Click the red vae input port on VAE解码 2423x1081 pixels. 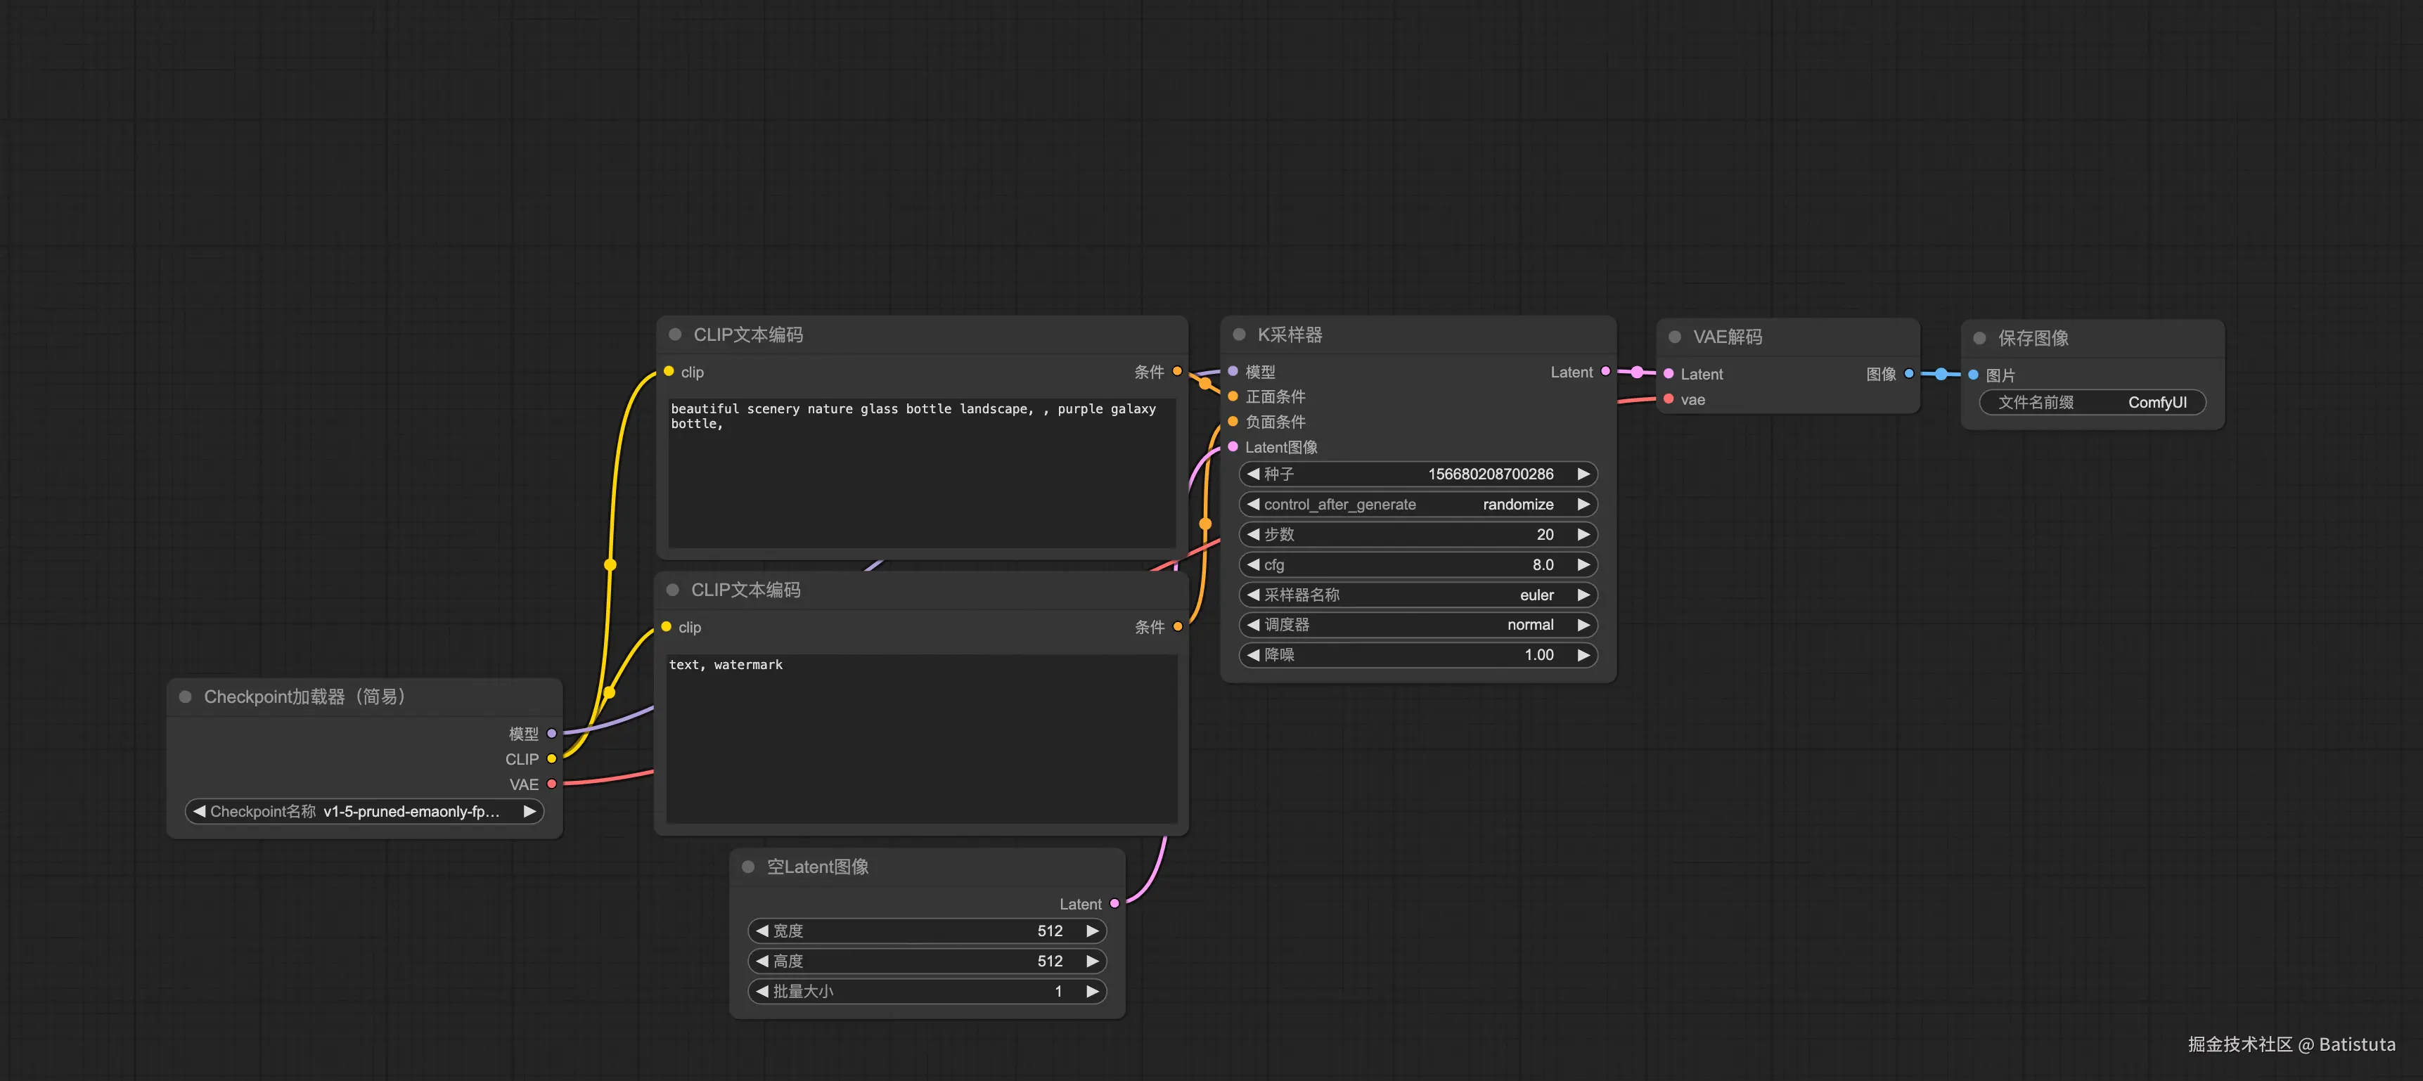point(1669,399)
